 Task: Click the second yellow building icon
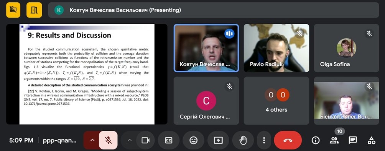(x=34, y=10)
